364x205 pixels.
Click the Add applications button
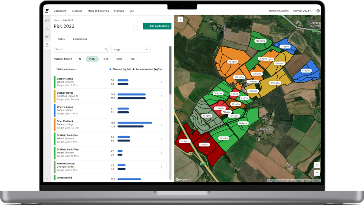click(x=157, y=26)
